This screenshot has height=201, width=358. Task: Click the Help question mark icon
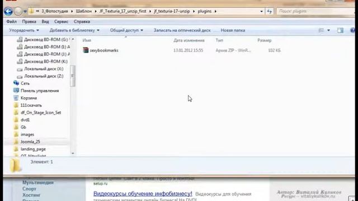click(352, 30)
